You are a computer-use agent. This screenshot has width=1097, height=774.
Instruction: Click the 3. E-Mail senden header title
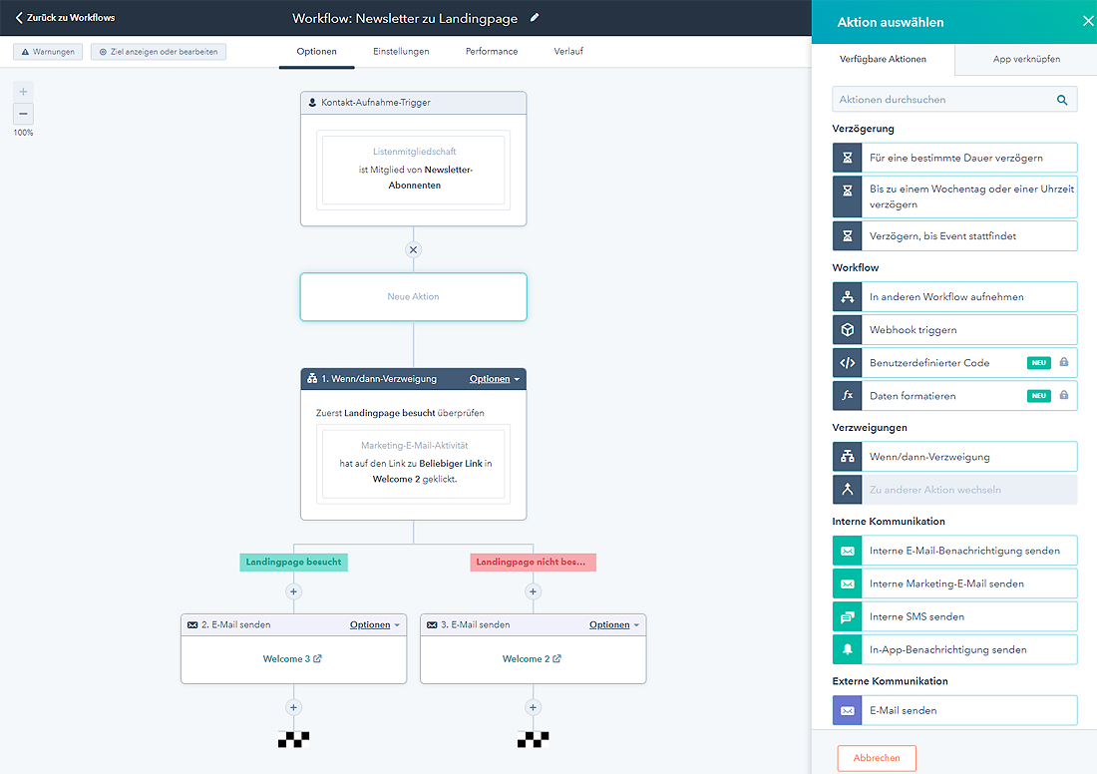475,625
